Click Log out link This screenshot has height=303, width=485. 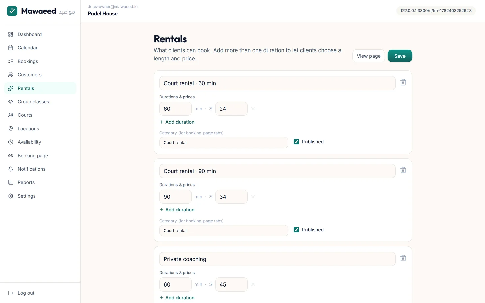[40, 293]
